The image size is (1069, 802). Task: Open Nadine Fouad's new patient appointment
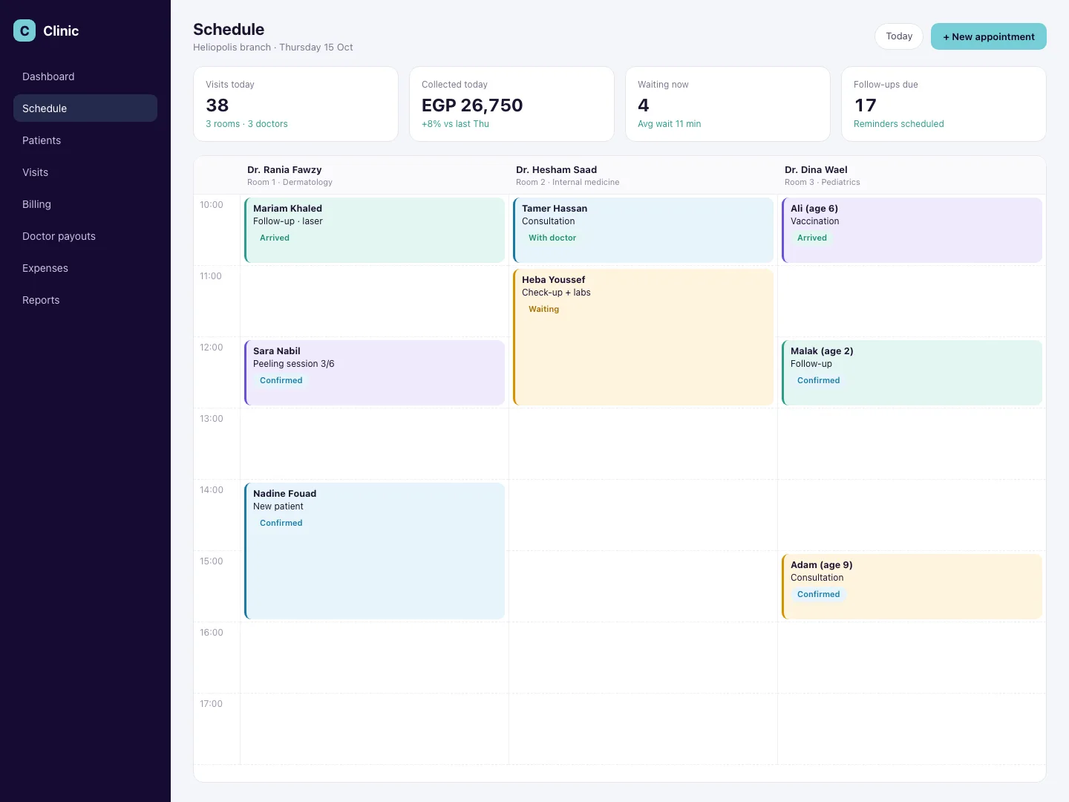374,551
